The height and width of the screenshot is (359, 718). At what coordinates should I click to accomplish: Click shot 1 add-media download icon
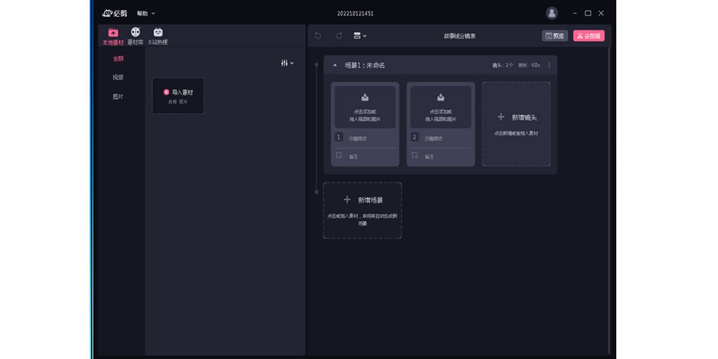pos(365,98)
